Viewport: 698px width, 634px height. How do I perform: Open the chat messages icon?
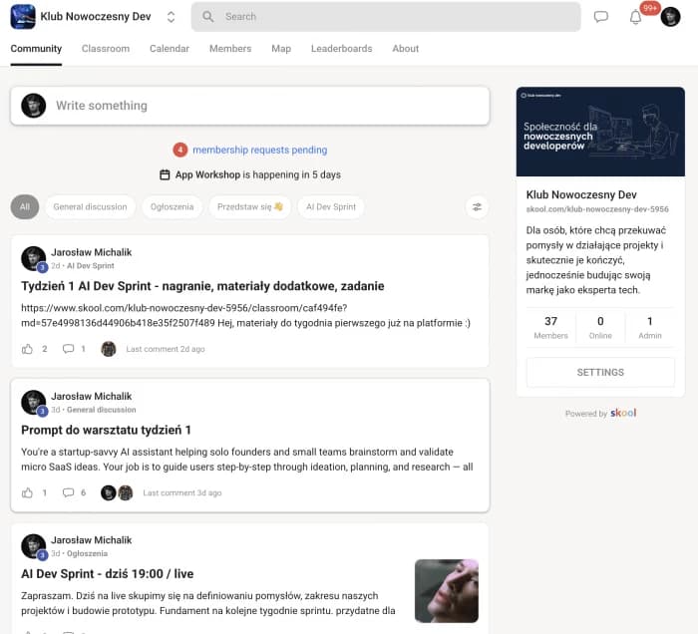[x=601, y=17]
